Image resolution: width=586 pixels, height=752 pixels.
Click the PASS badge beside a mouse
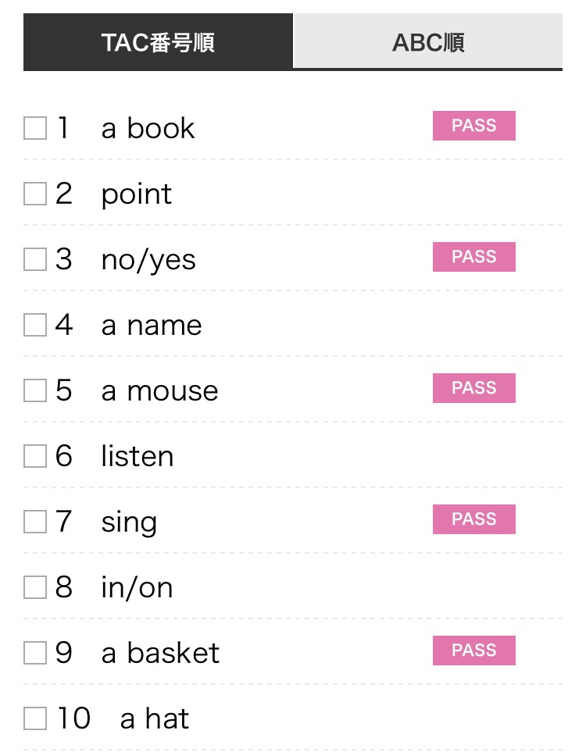coord(474,388)
